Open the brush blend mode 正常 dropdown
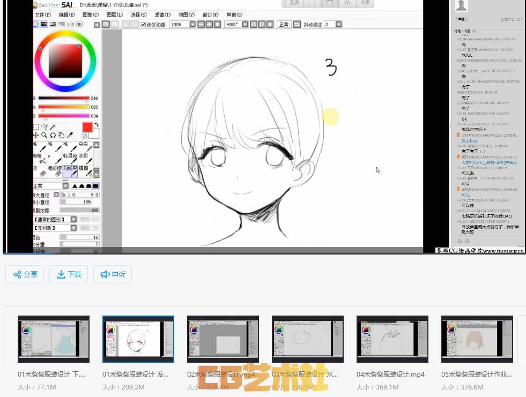The image size is (526, 397). point(65,186)
